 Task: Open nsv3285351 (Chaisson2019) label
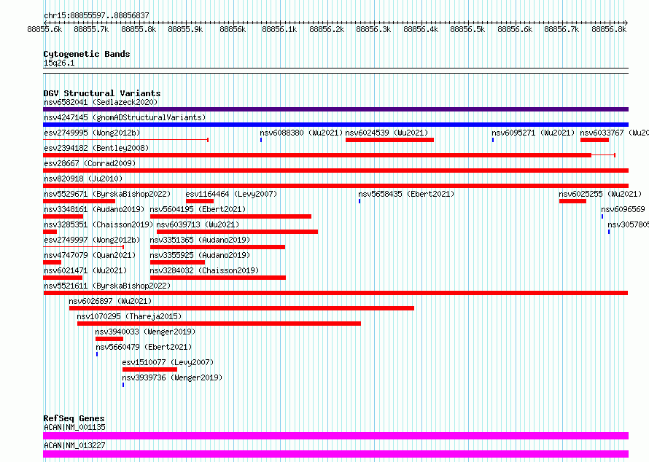[98, 224]
